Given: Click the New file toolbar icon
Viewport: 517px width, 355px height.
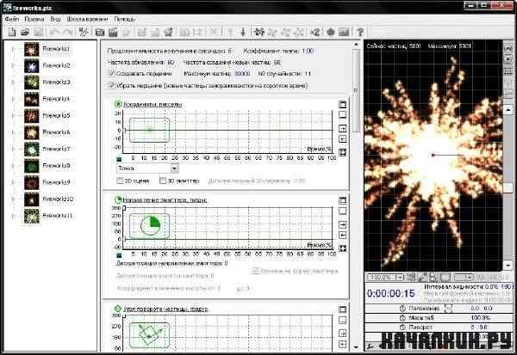Looking at the screenshot, I should (12, 32).
